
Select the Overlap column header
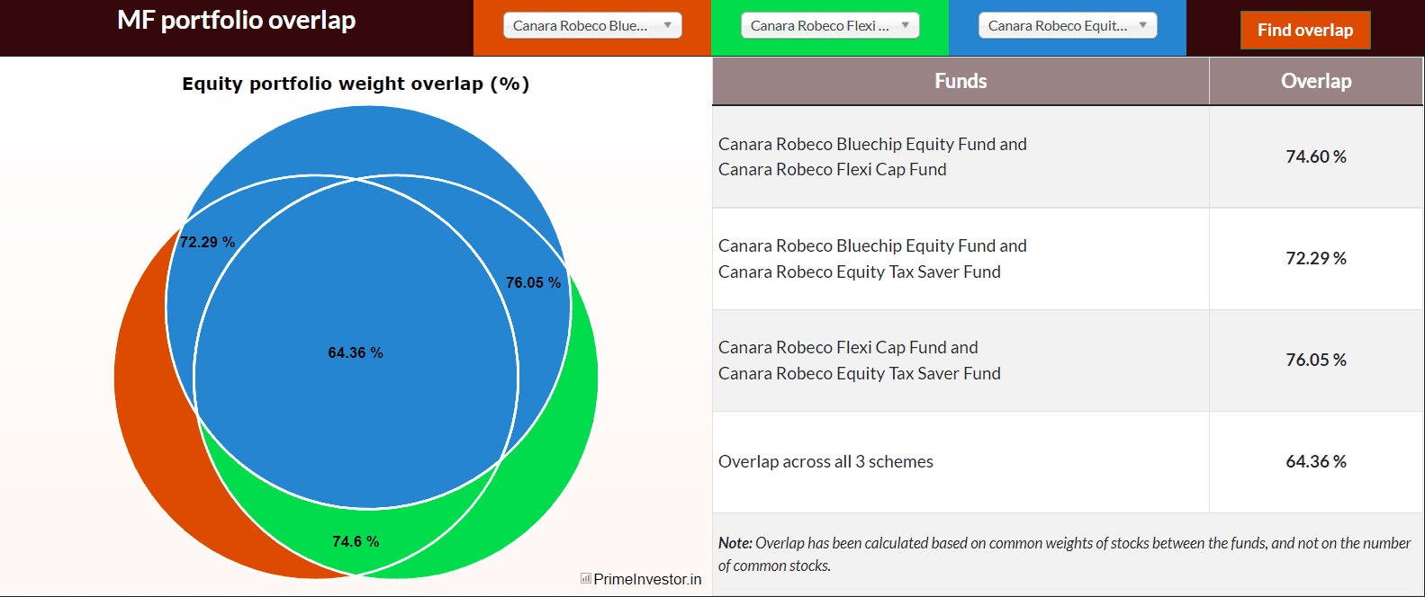[1316, 81]
